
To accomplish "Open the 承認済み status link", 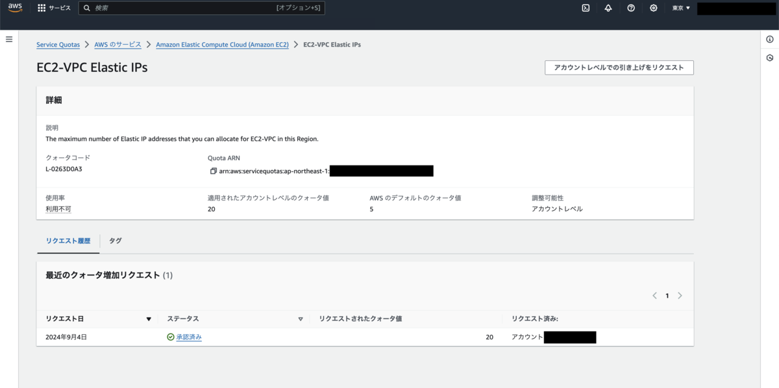I will coord(189,337).
